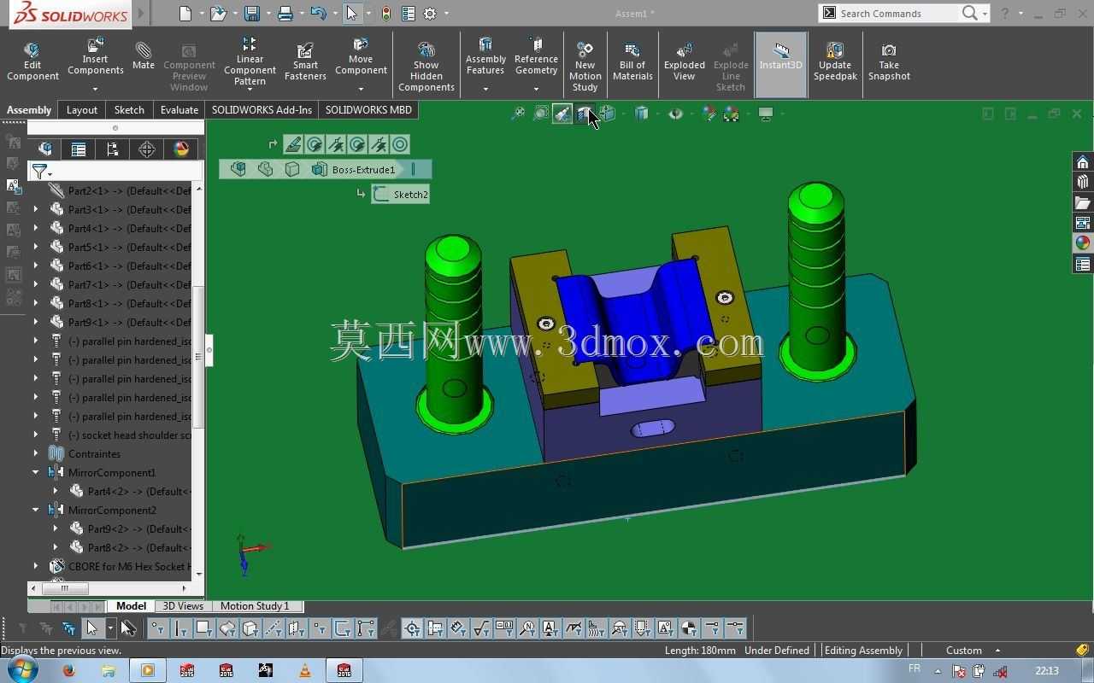Click the Zoom to Fit icon
The image size is (1094, 683).
[x=518, y=114]
